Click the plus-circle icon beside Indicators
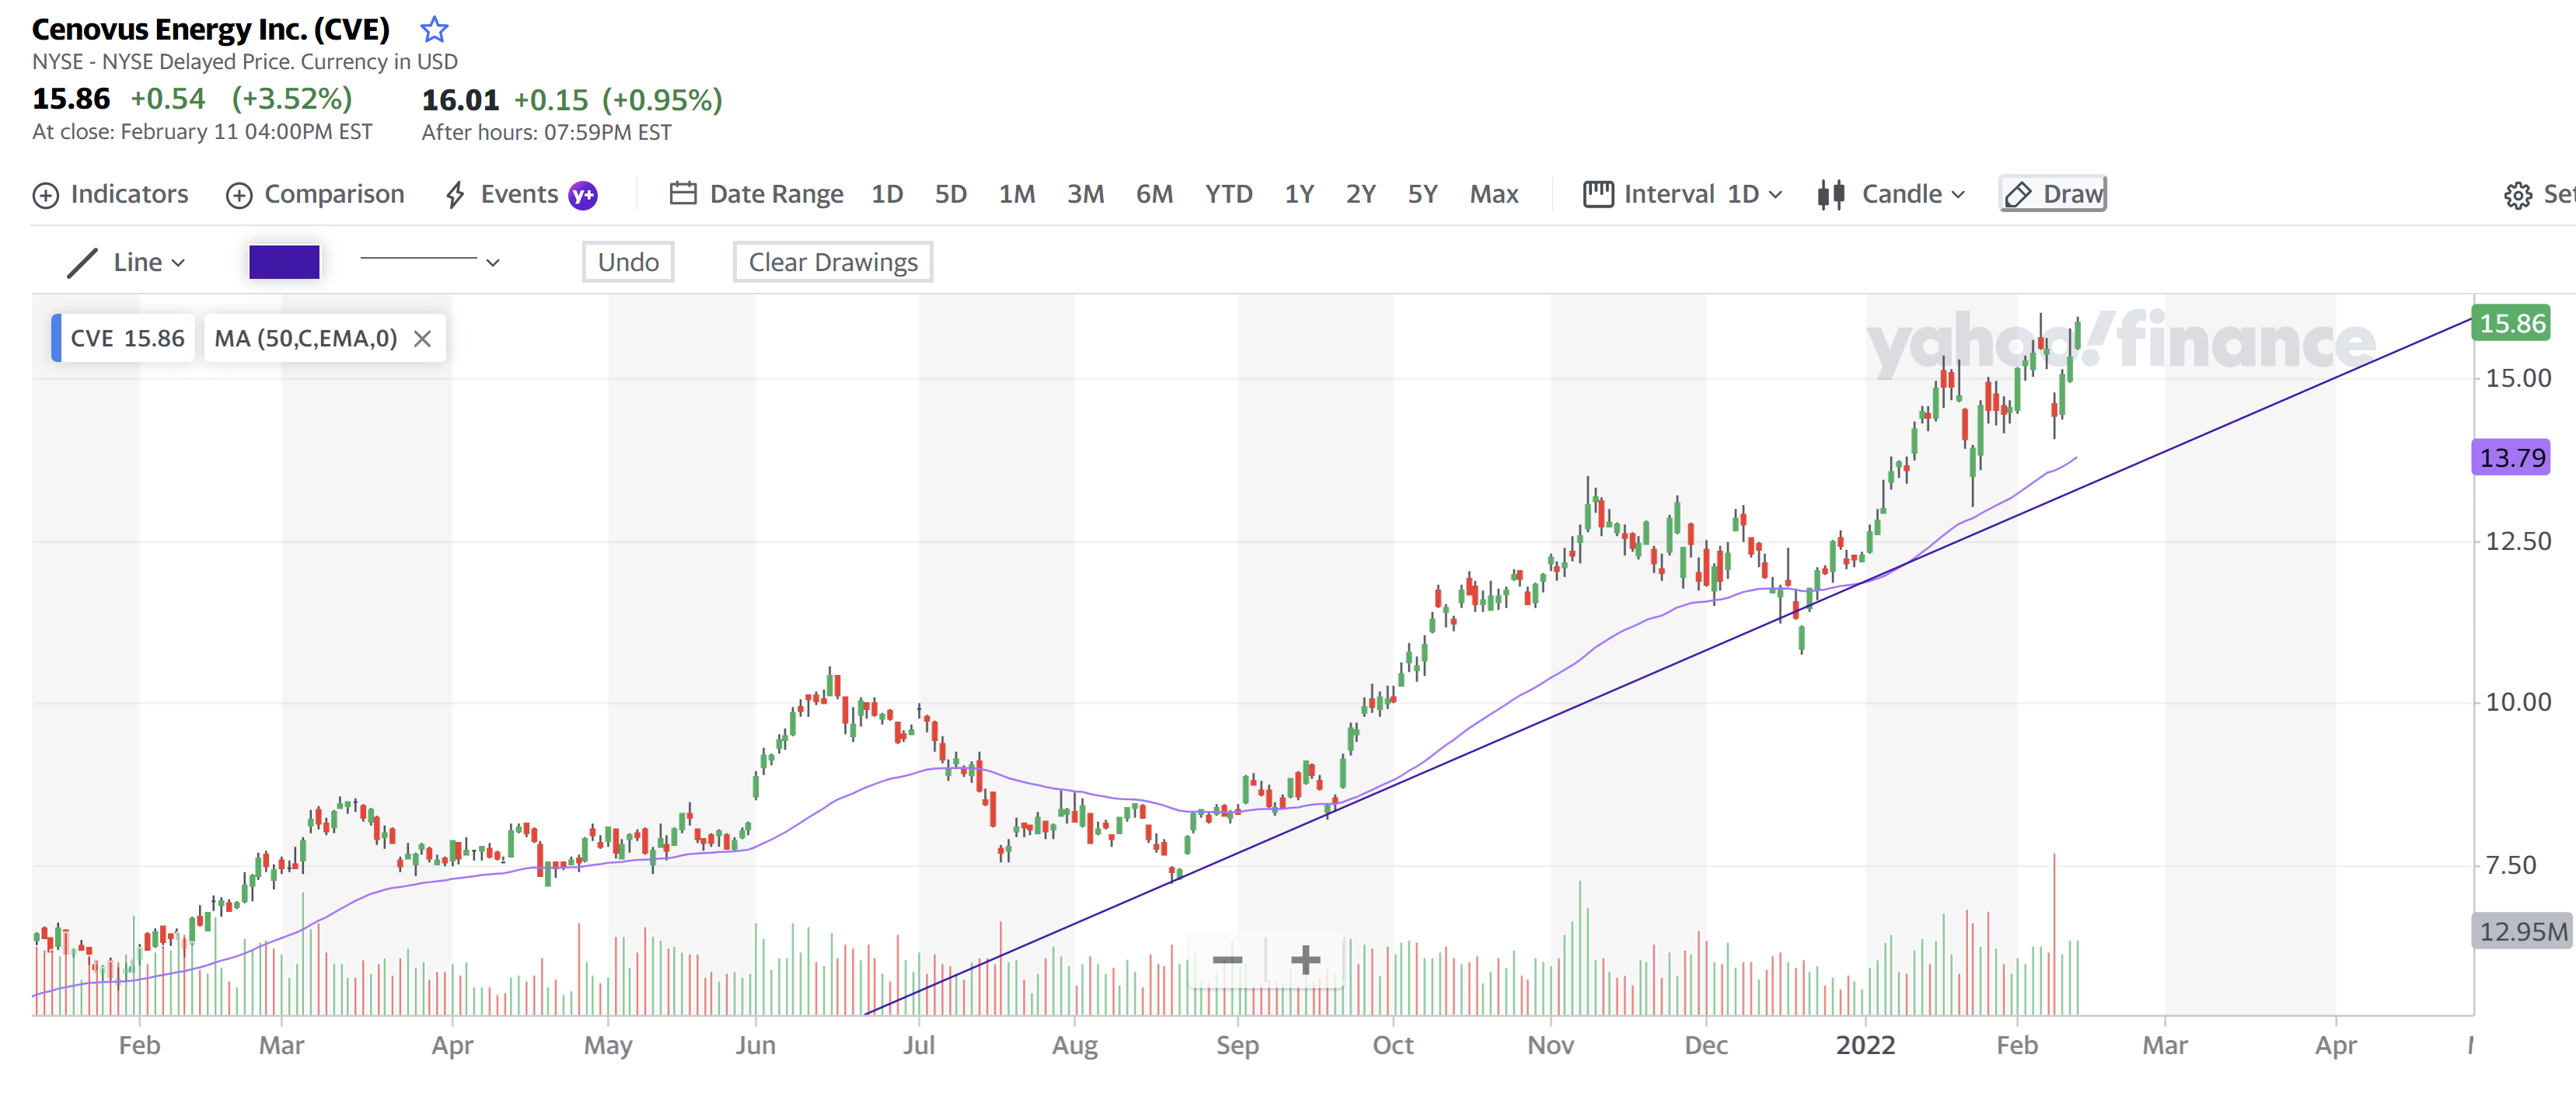This screenshot has height=1110, width=2576. (x=46, y=195)
